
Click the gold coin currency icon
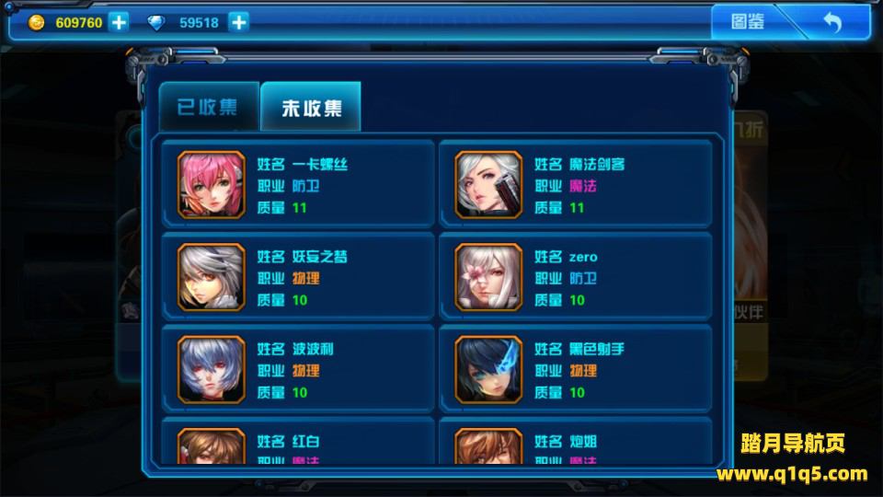point(37,22)
